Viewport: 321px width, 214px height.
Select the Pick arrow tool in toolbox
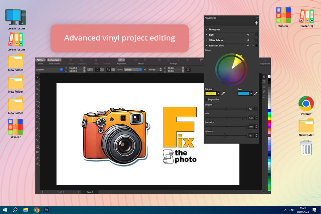tap(37, 77)
